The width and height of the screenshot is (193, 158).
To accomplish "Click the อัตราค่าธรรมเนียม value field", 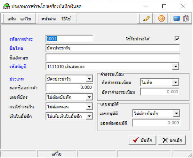I will [x=160, y=92].
